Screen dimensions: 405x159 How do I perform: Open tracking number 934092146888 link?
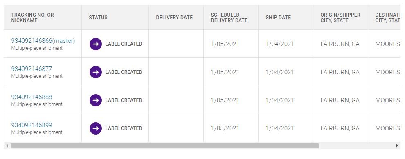[x=32, y=97]
